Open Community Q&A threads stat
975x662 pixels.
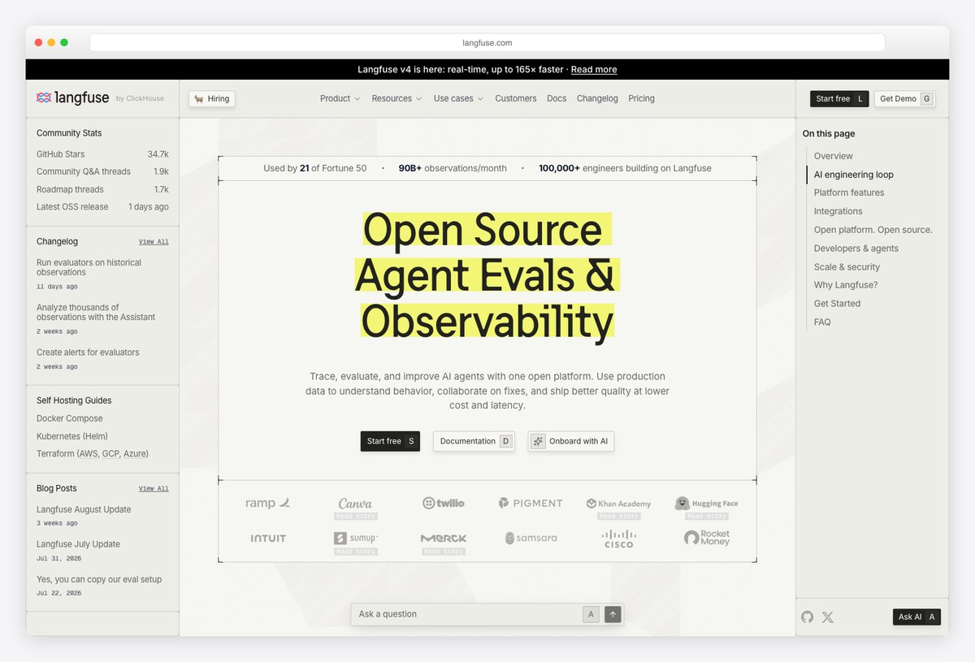click(102, 171)
